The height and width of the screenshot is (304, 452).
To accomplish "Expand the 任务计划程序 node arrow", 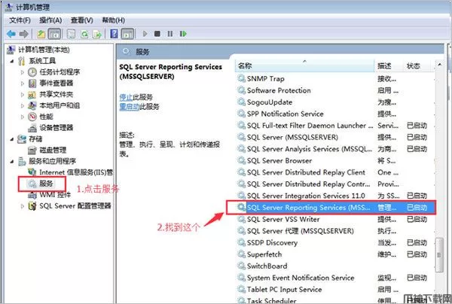I will (x=22, y=72).
